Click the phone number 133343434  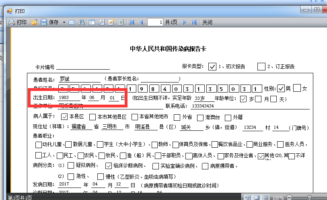coord(203,106)
